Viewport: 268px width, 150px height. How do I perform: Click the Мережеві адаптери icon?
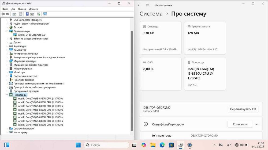11,61
